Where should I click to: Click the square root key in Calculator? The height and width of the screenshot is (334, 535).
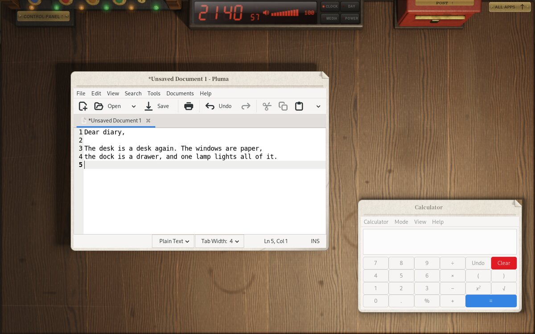tap(504, 288)
